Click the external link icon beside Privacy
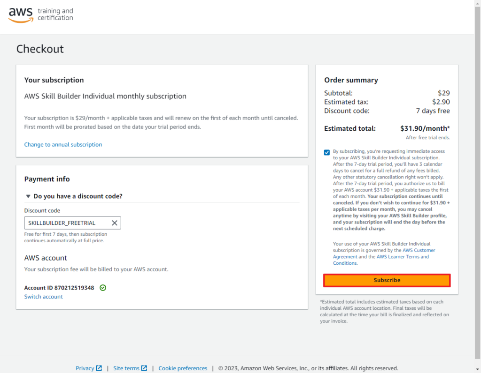The width and height of the screenshot is (481, 373). tap(99, 368)
